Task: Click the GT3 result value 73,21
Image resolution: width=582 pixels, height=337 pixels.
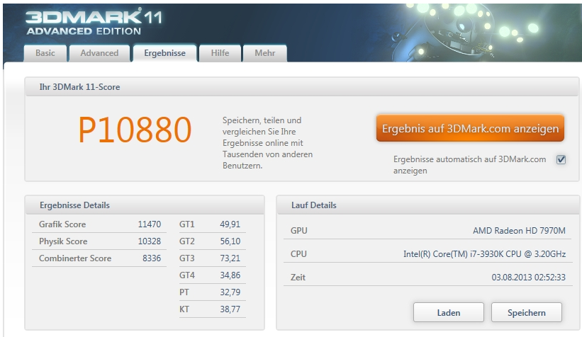Action: 230,258
